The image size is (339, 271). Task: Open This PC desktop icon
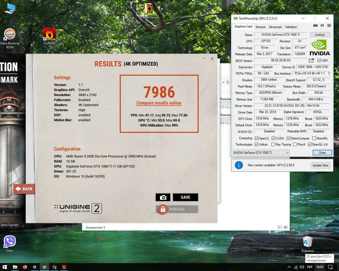(x=10, y=9)
